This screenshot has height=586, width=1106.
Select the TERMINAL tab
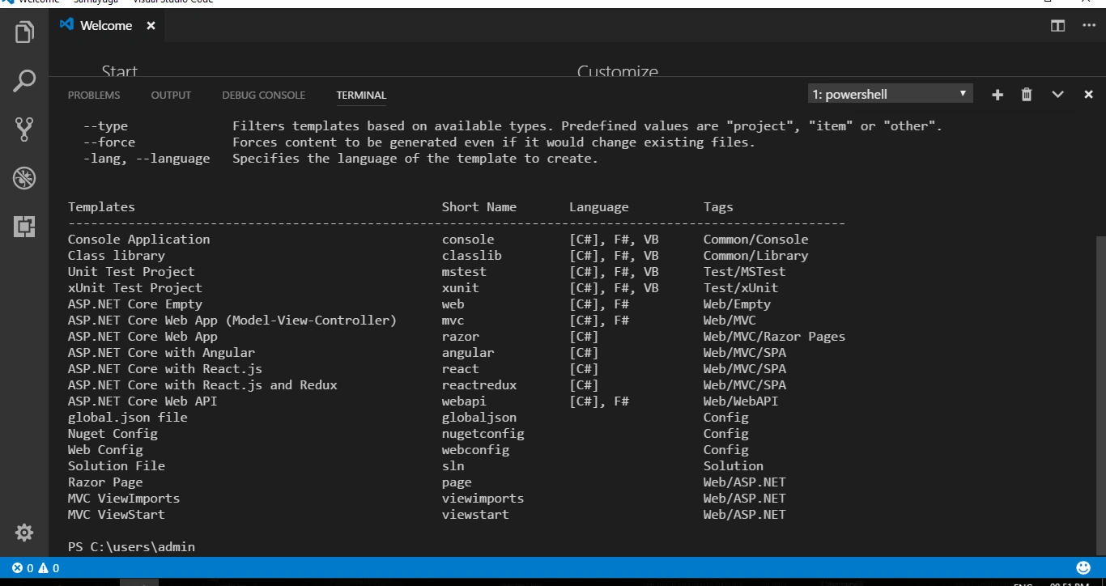coord(361,96)
